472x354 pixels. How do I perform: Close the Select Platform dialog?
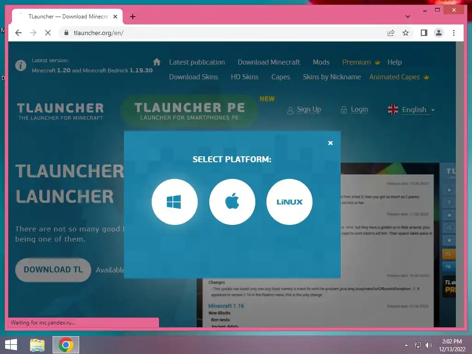[x=330, y=143]
